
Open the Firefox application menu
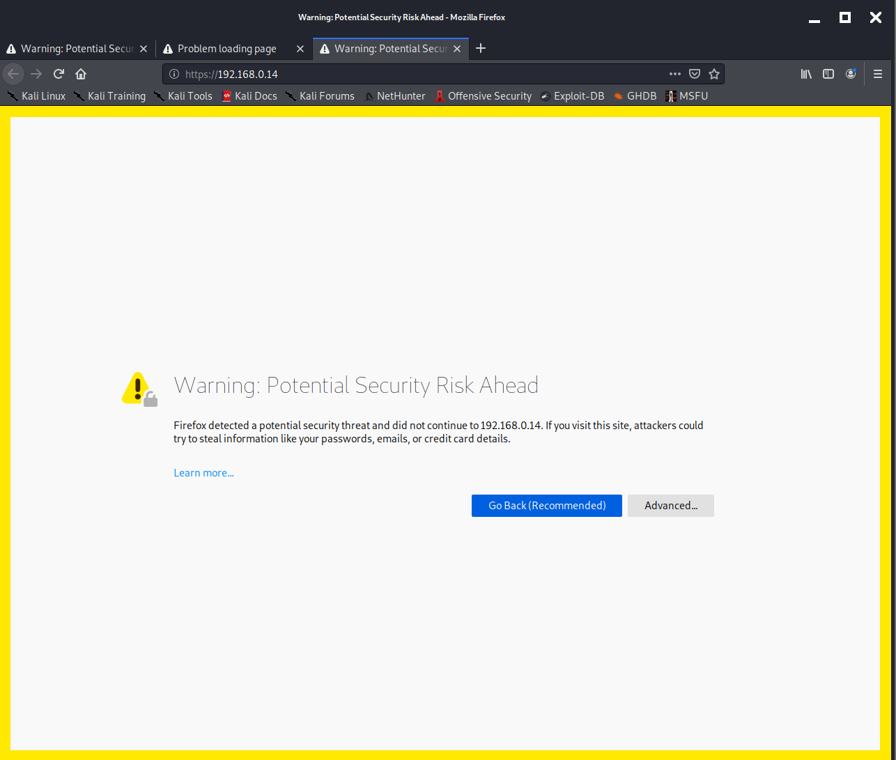pos(878,74)
